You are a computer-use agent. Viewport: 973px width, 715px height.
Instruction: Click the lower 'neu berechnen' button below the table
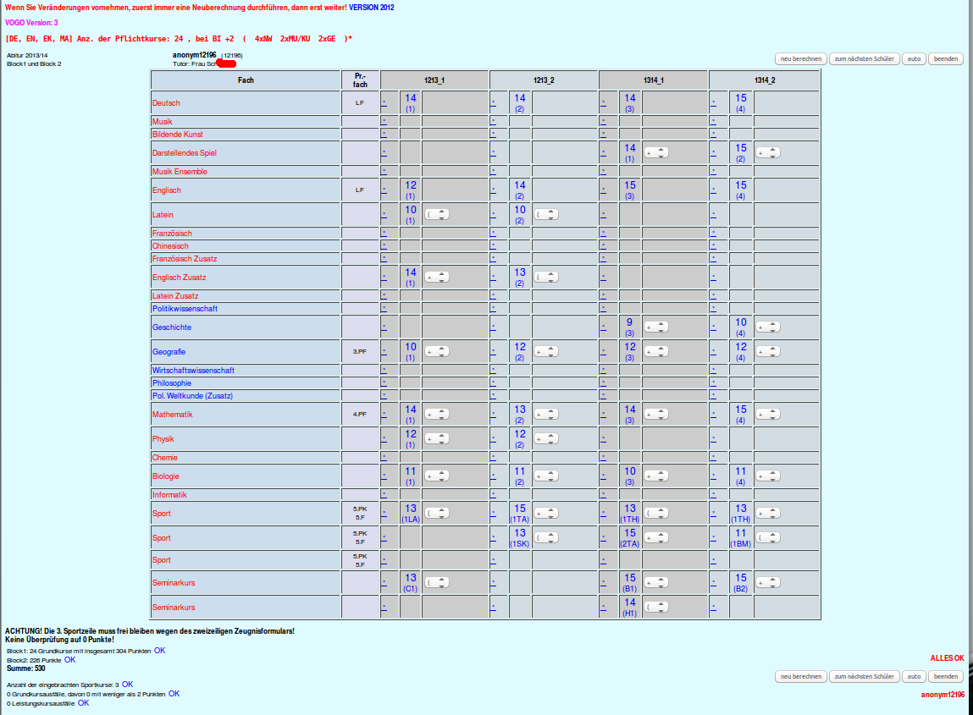point(801,677)
